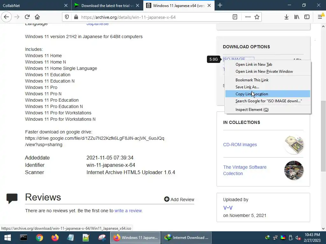
Task: Click the address bar URL field
Action: pos(154,17)
